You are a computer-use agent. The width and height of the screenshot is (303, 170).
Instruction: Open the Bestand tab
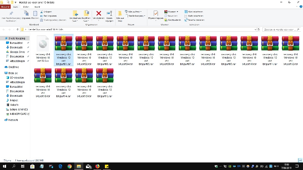click(5, 7)
